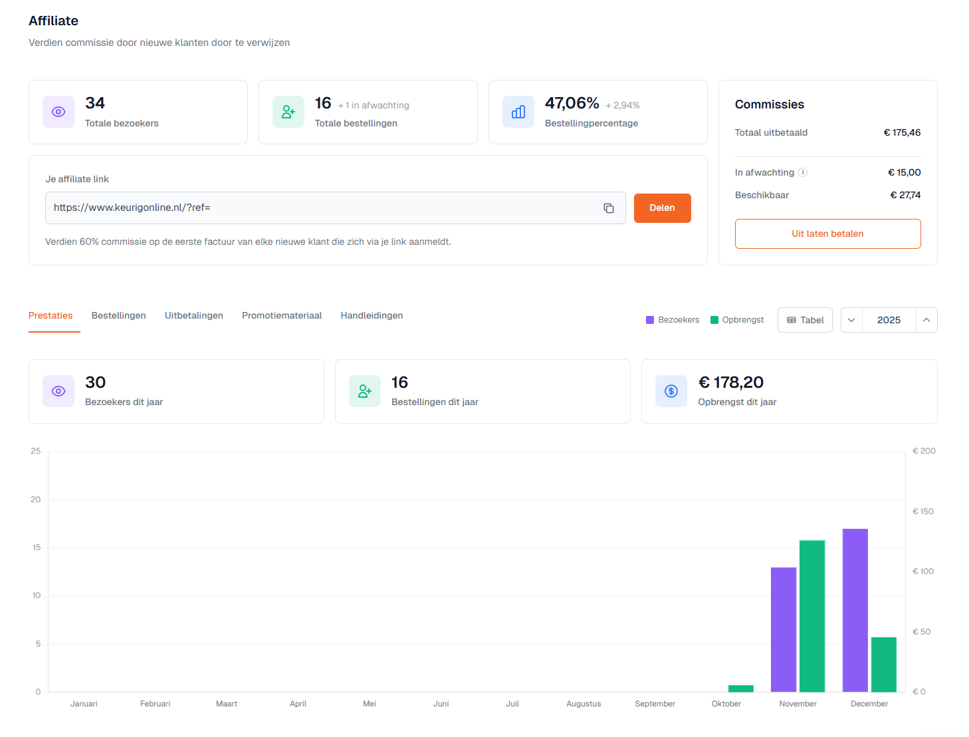Viewport: 969px width, 737px height.
Task: Expand the year selector down chevron
Action: pyautogui.click(x=851, y=320)
